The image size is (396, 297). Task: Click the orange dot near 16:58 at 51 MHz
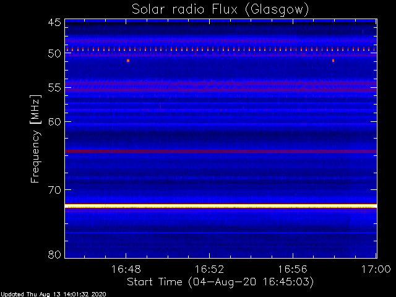click(x=333, y=61)
